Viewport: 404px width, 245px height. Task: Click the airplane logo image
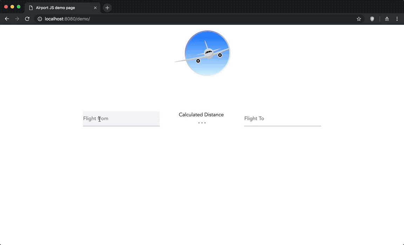tap(202, 53)
